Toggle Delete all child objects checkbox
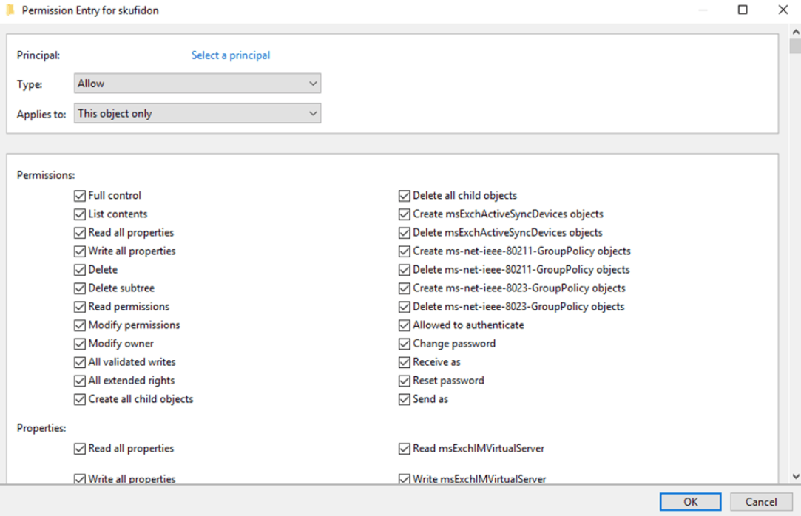The image size is (801, 516). click(x=404, y=195)
